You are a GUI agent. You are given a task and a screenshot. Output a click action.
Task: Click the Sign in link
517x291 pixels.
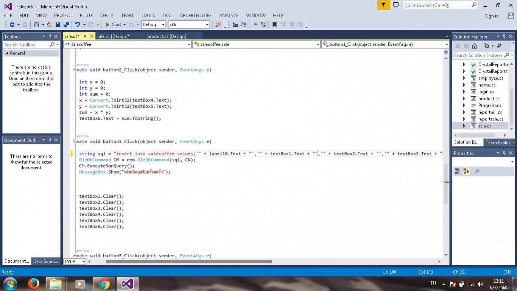(x=492, y=16)
